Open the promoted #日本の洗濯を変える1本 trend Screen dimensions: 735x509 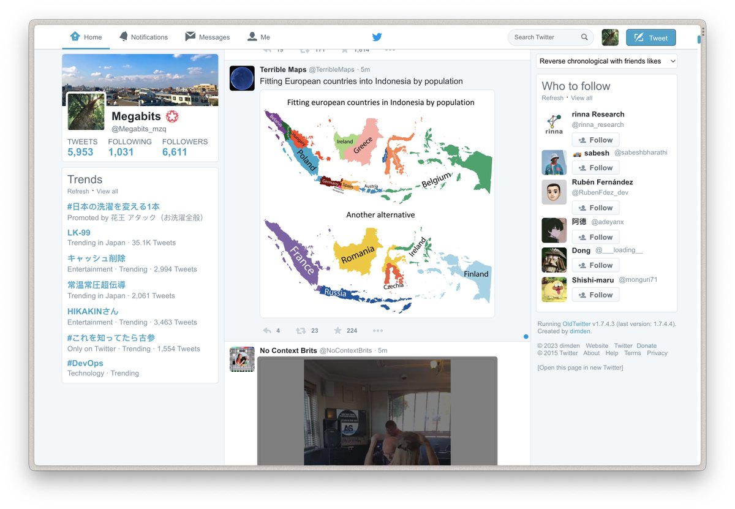click(x=113, y=206)
